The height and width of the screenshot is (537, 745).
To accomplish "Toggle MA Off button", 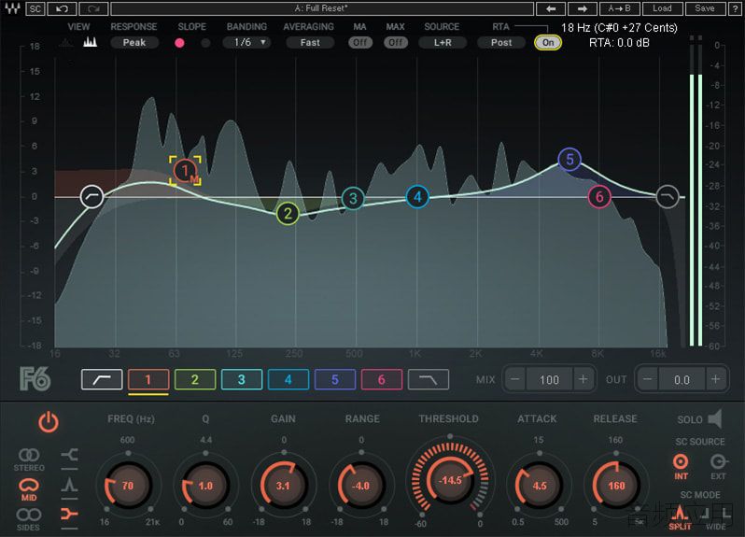I will click(x=359, y=43).
